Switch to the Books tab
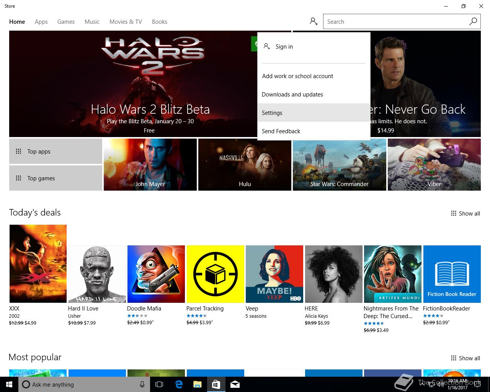Image resolution: width=490 pixels, height=392 pixels. click(x=160, y=22)
